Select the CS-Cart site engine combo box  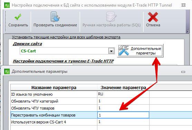point(67,51)
